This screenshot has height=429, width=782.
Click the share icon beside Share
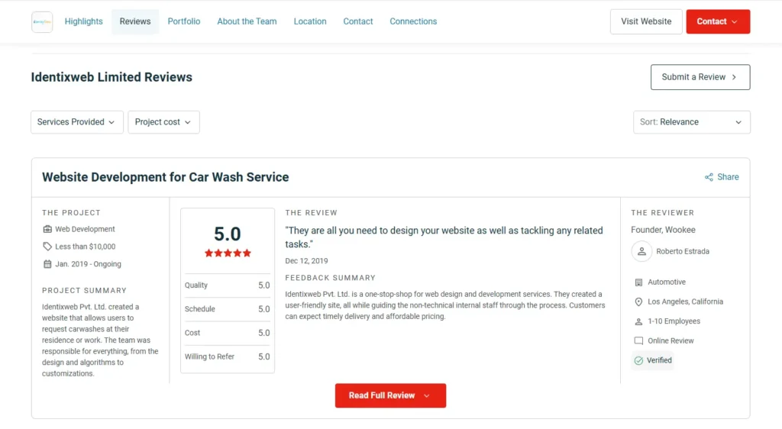[x=709, y=177]
